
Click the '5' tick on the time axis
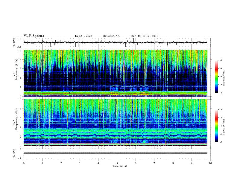point(117,163)
